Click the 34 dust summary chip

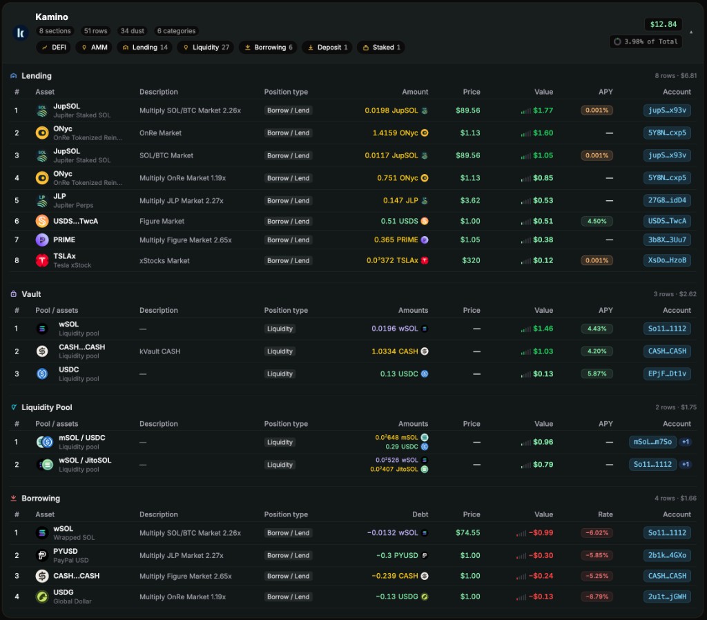132,31
